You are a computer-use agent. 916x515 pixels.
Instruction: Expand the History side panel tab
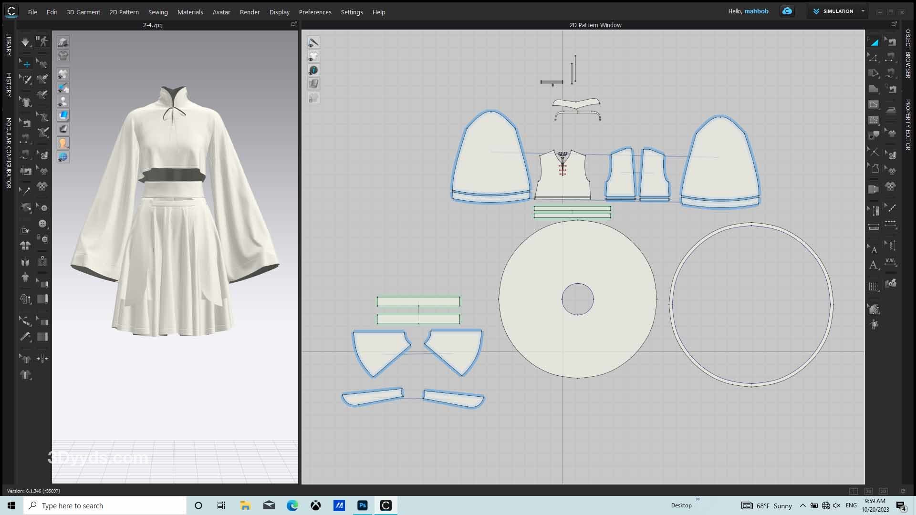pos(8,84)
